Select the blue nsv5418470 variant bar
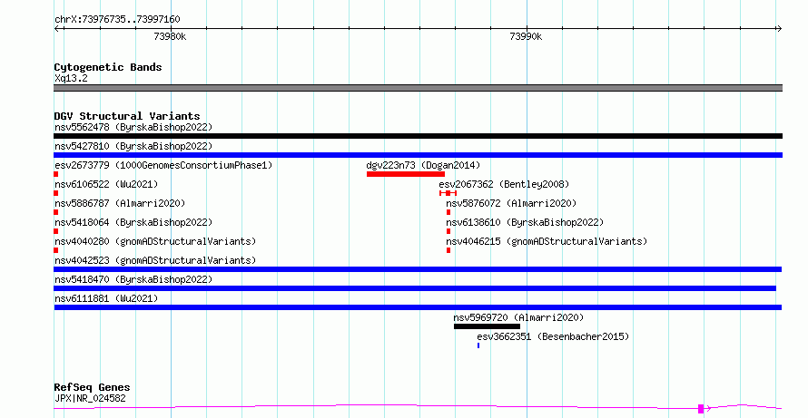This screenshot has width=808, height=418. [415, 288]
